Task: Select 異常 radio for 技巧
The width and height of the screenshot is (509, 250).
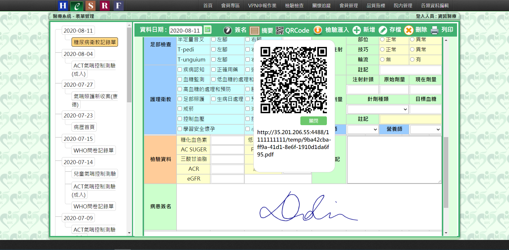Action: coord(412,49)
